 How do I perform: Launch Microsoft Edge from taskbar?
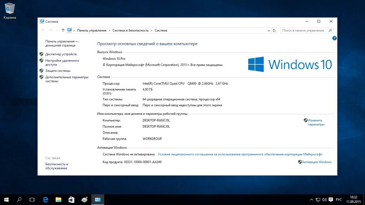45,199
